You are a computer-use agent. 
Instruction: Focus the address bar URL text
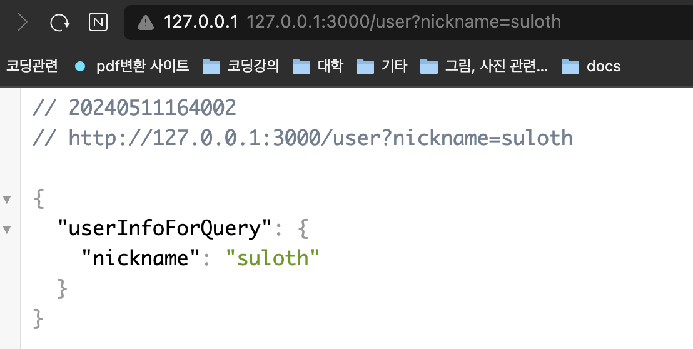click(403, 22)
